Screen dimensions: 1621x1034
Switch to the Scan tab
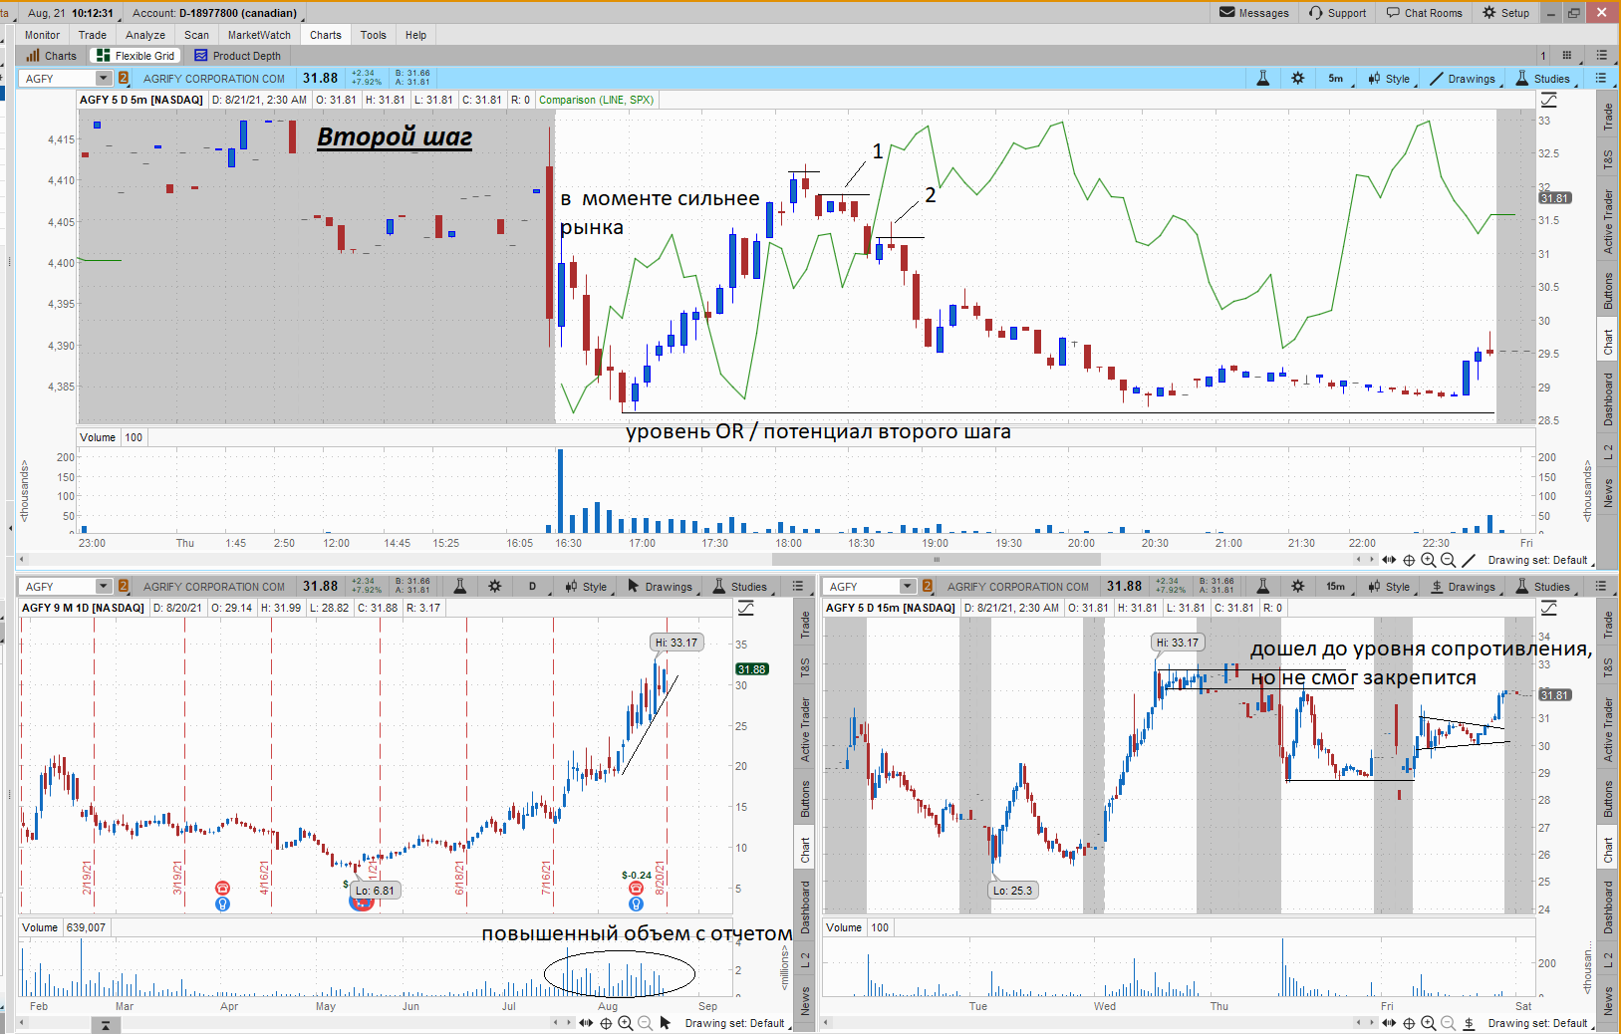pyautogui.click(x=197, y=35)
